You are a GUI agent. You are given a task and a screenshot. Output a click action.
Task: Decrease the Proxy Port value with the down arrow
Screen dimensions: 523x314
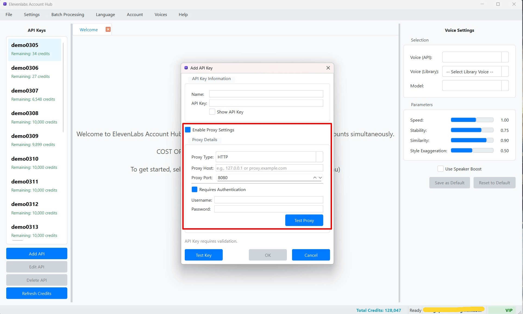(x=320, y=177)
